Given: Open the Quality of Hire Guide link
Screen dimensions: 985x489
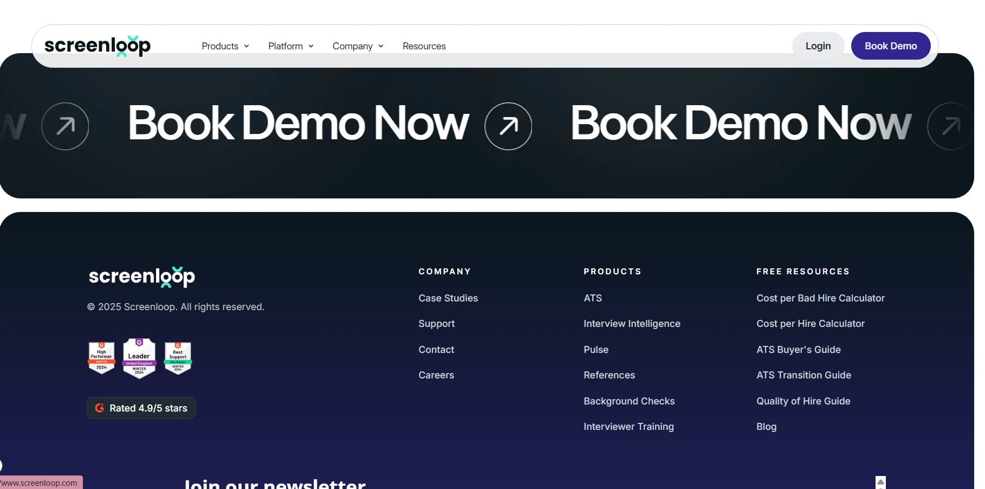Looking at the screenshot, I should click(803, 401).
